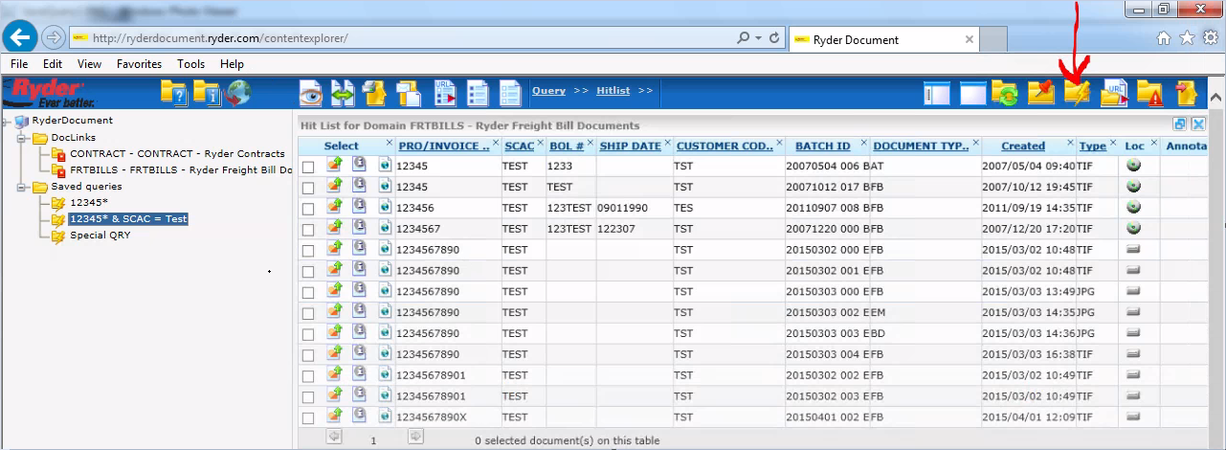This screenshot has height=450, width=1226.
Task: Check the checkbox for the first 12345 row
Action: coord(308,167)
